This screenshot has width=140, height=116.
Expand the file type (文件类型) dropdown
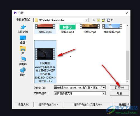(104, 93)
